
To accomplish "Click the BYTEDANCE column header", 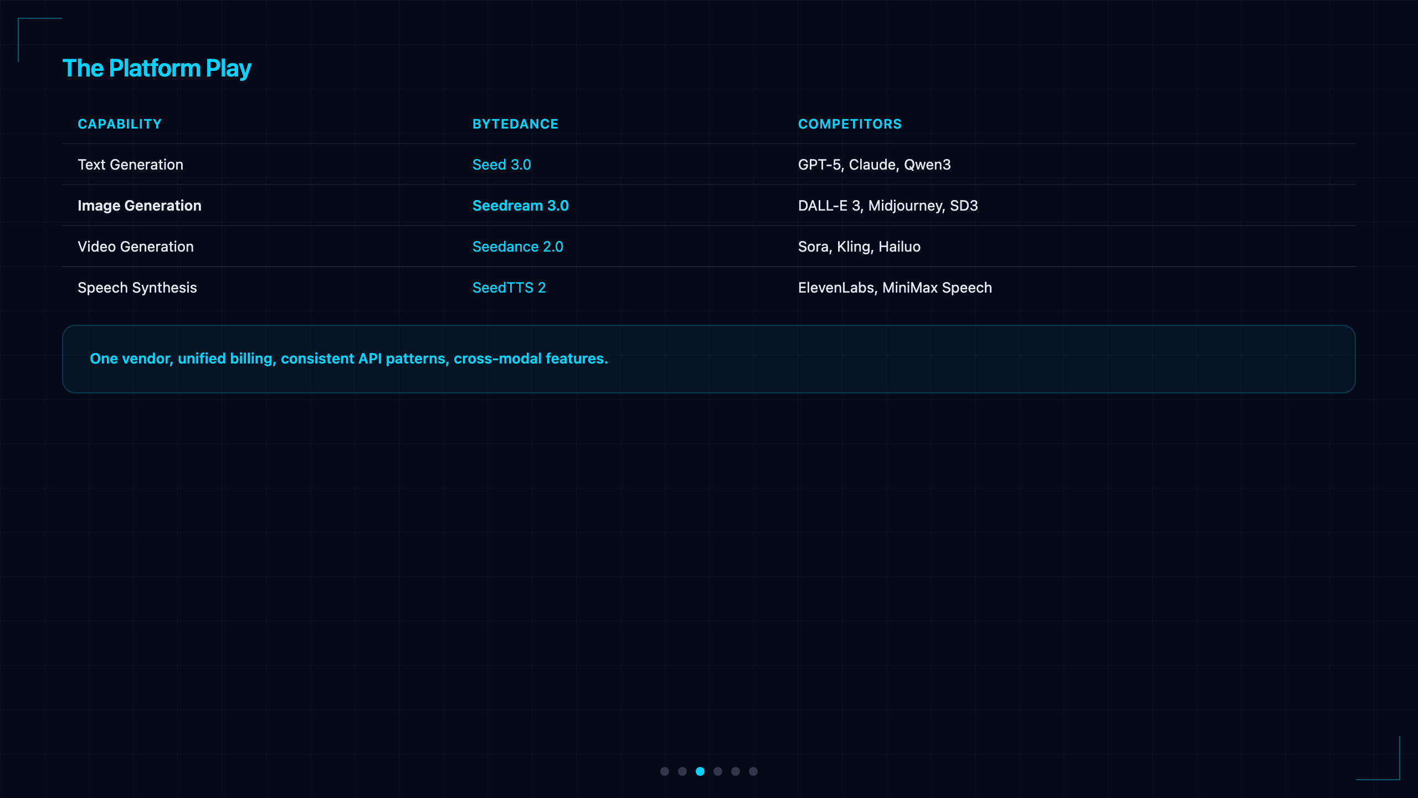I will pyautogui.click(x=515, y=124).
